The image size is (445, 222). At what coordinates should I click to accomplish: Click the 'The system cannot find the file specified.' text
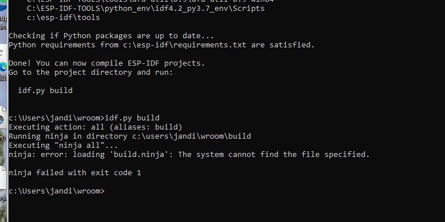click(274, 154)
